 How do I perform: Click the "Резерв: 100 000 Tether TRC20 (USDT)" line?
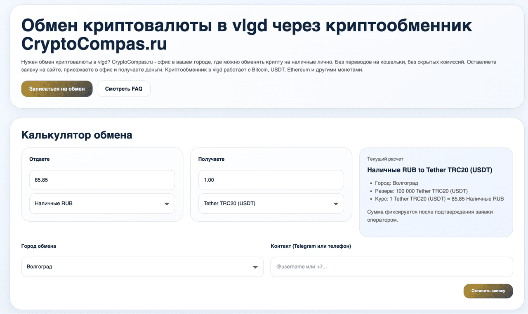[x=421, y=191]
